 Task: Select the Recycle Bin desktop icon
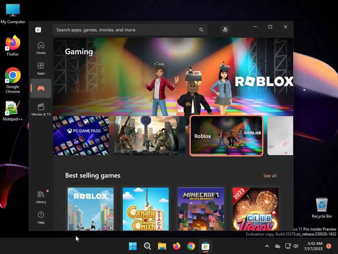[x=321, y=208]
